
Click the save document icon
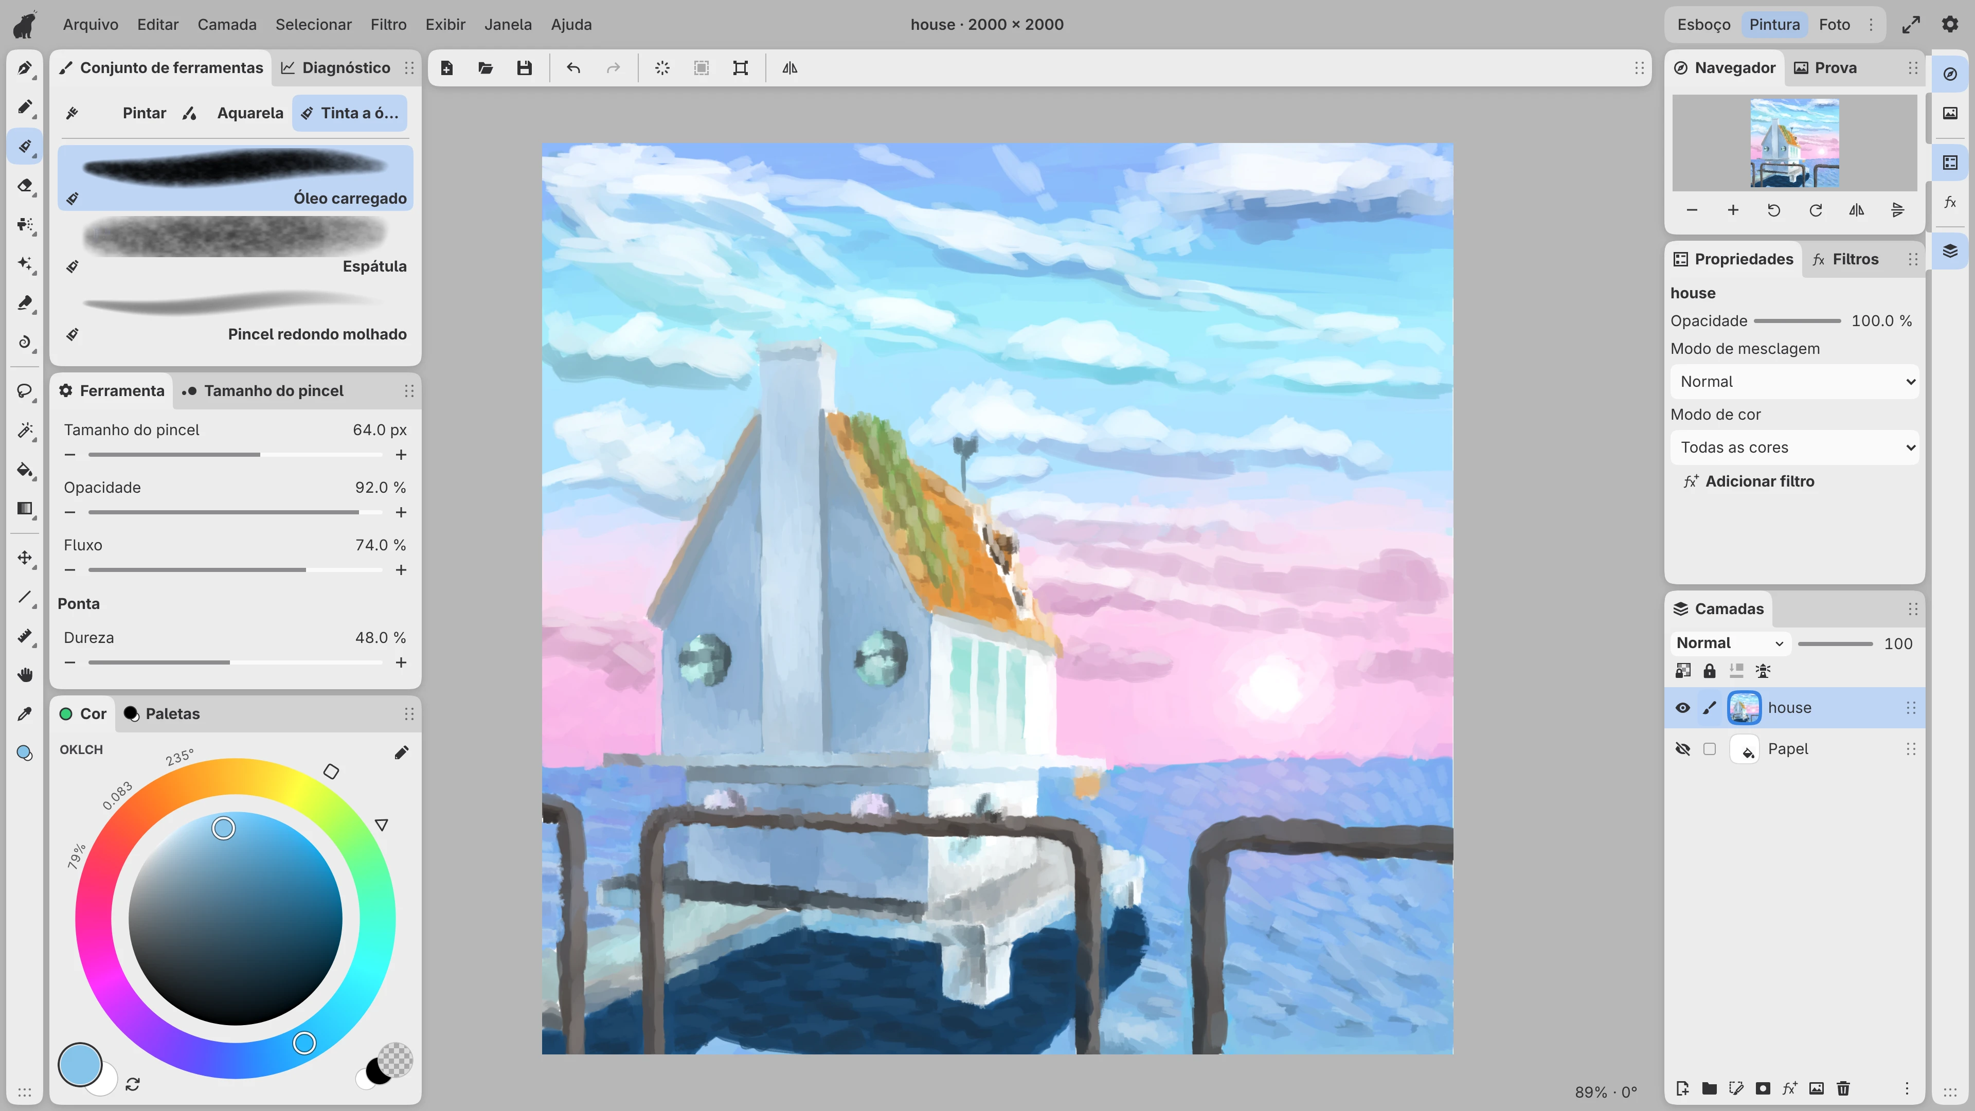[x=525, y=68]
